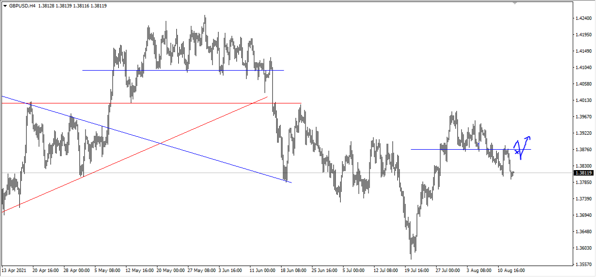Click the small triangle before GBPUSD,H4

tap(5, 6)
